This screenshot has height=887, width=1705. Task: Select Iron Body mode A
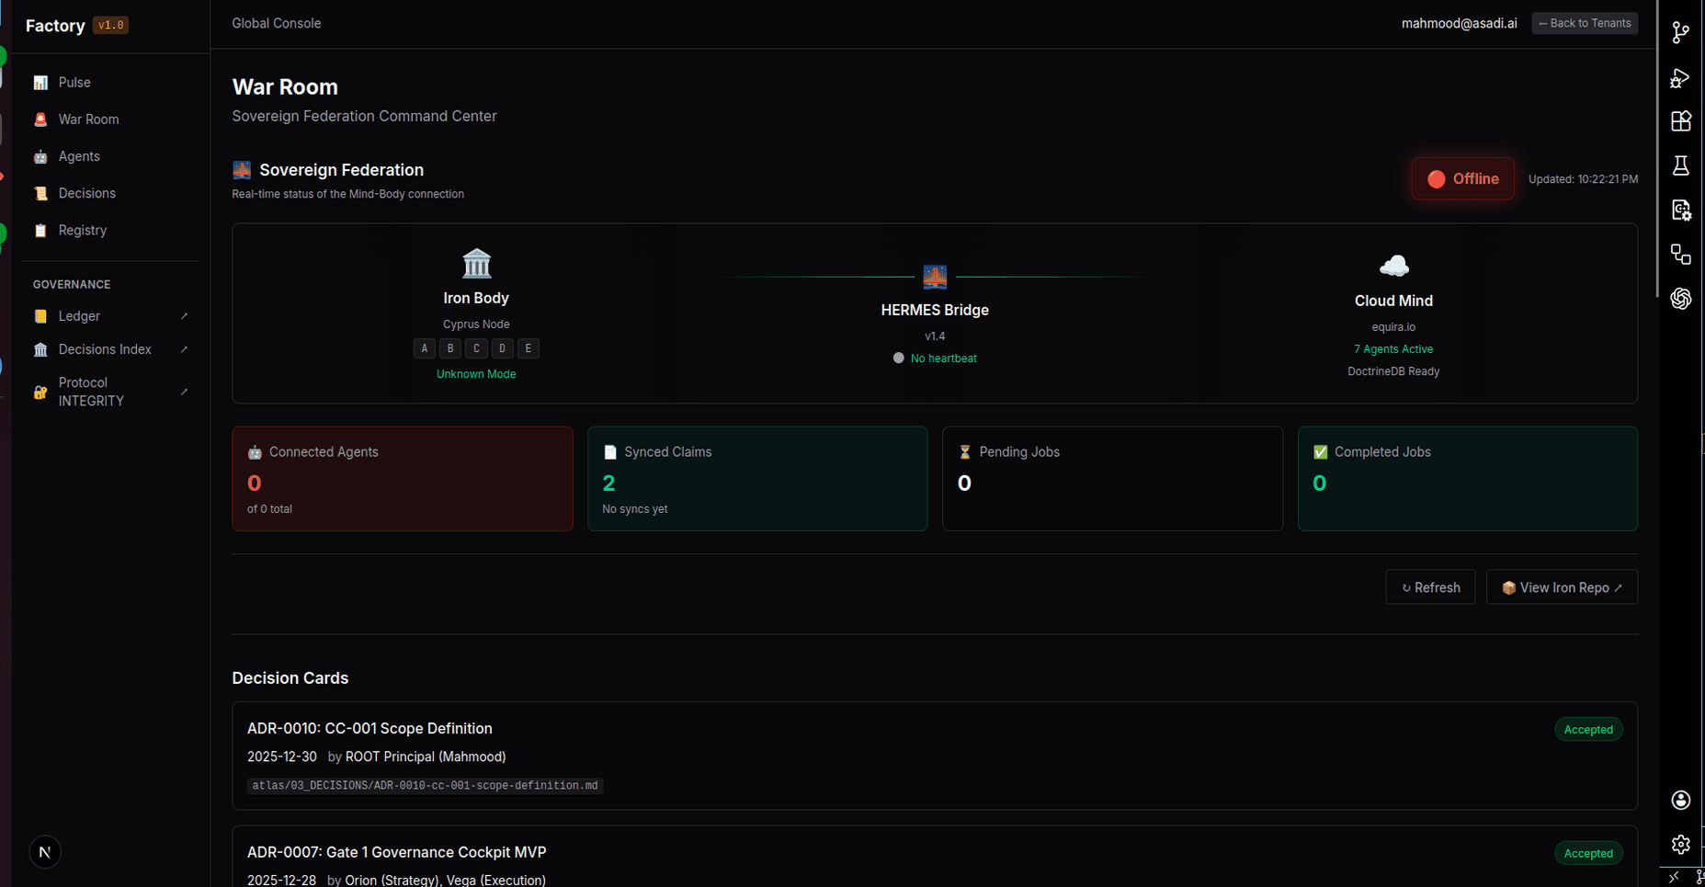coord(424,348)
